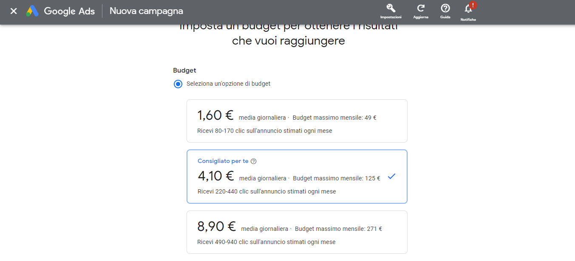Click help icon beside Consigliato per te

pos(254,161)
